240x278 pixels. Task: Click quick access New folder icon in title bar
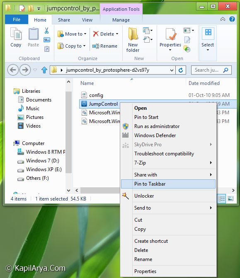click(31, 8)
